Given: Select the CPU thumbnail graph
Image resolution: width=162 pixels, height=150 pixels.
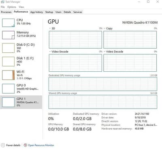Looking at the screenshot, I should [x=8, y=23].
